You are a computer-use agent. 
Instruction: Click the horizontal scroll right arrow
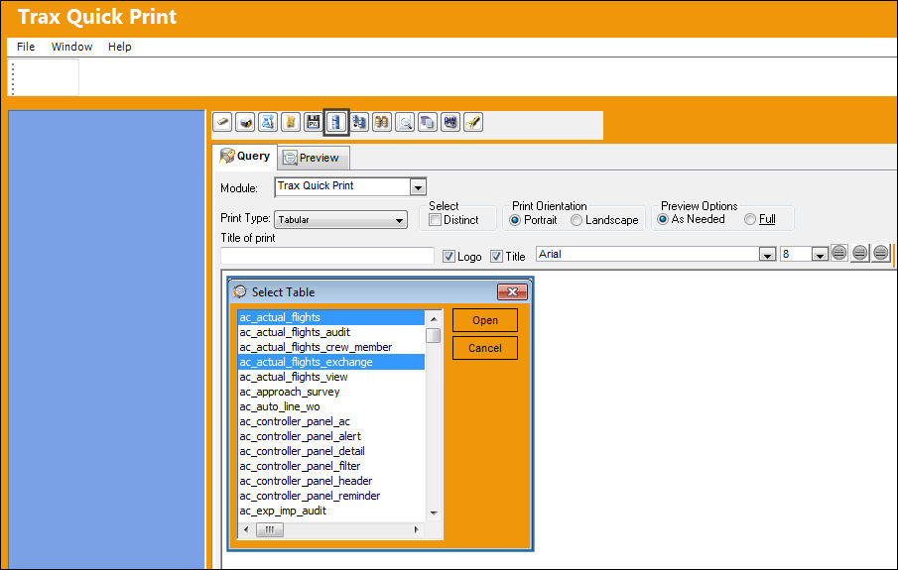click(417, 530)
